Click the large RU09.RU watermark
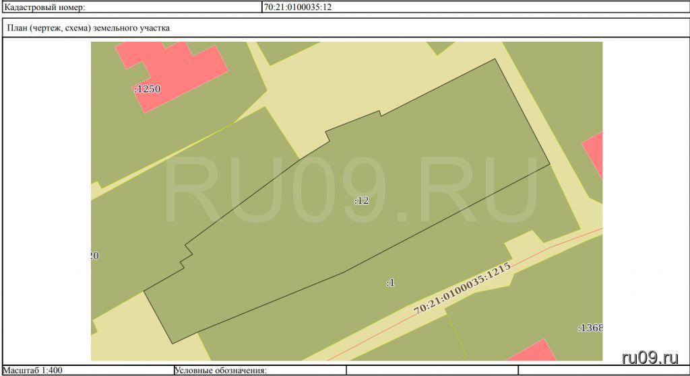The image size is (690, 376). click(350, 192)
